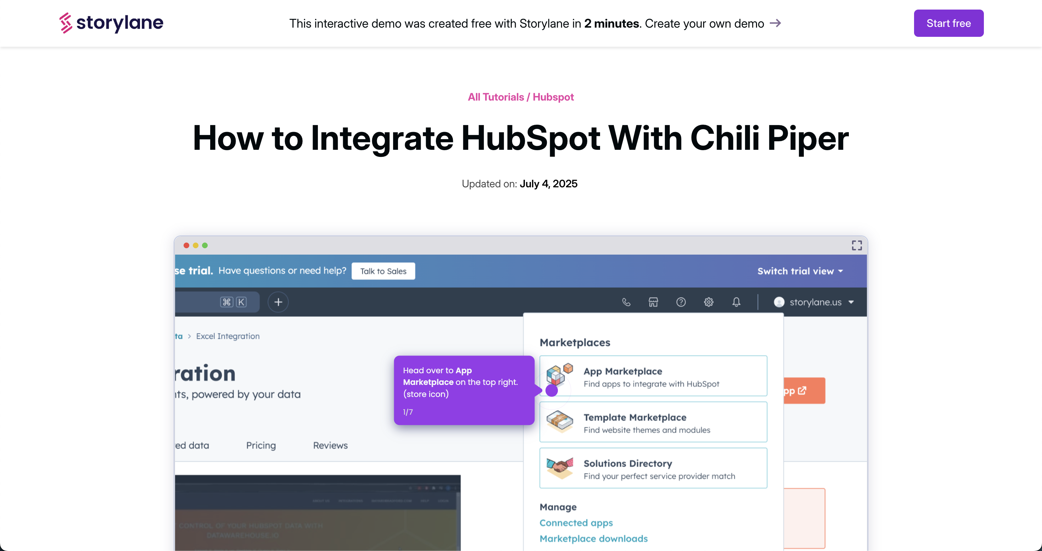
Task: Click the Start free button
Action: tap(948, 23)
